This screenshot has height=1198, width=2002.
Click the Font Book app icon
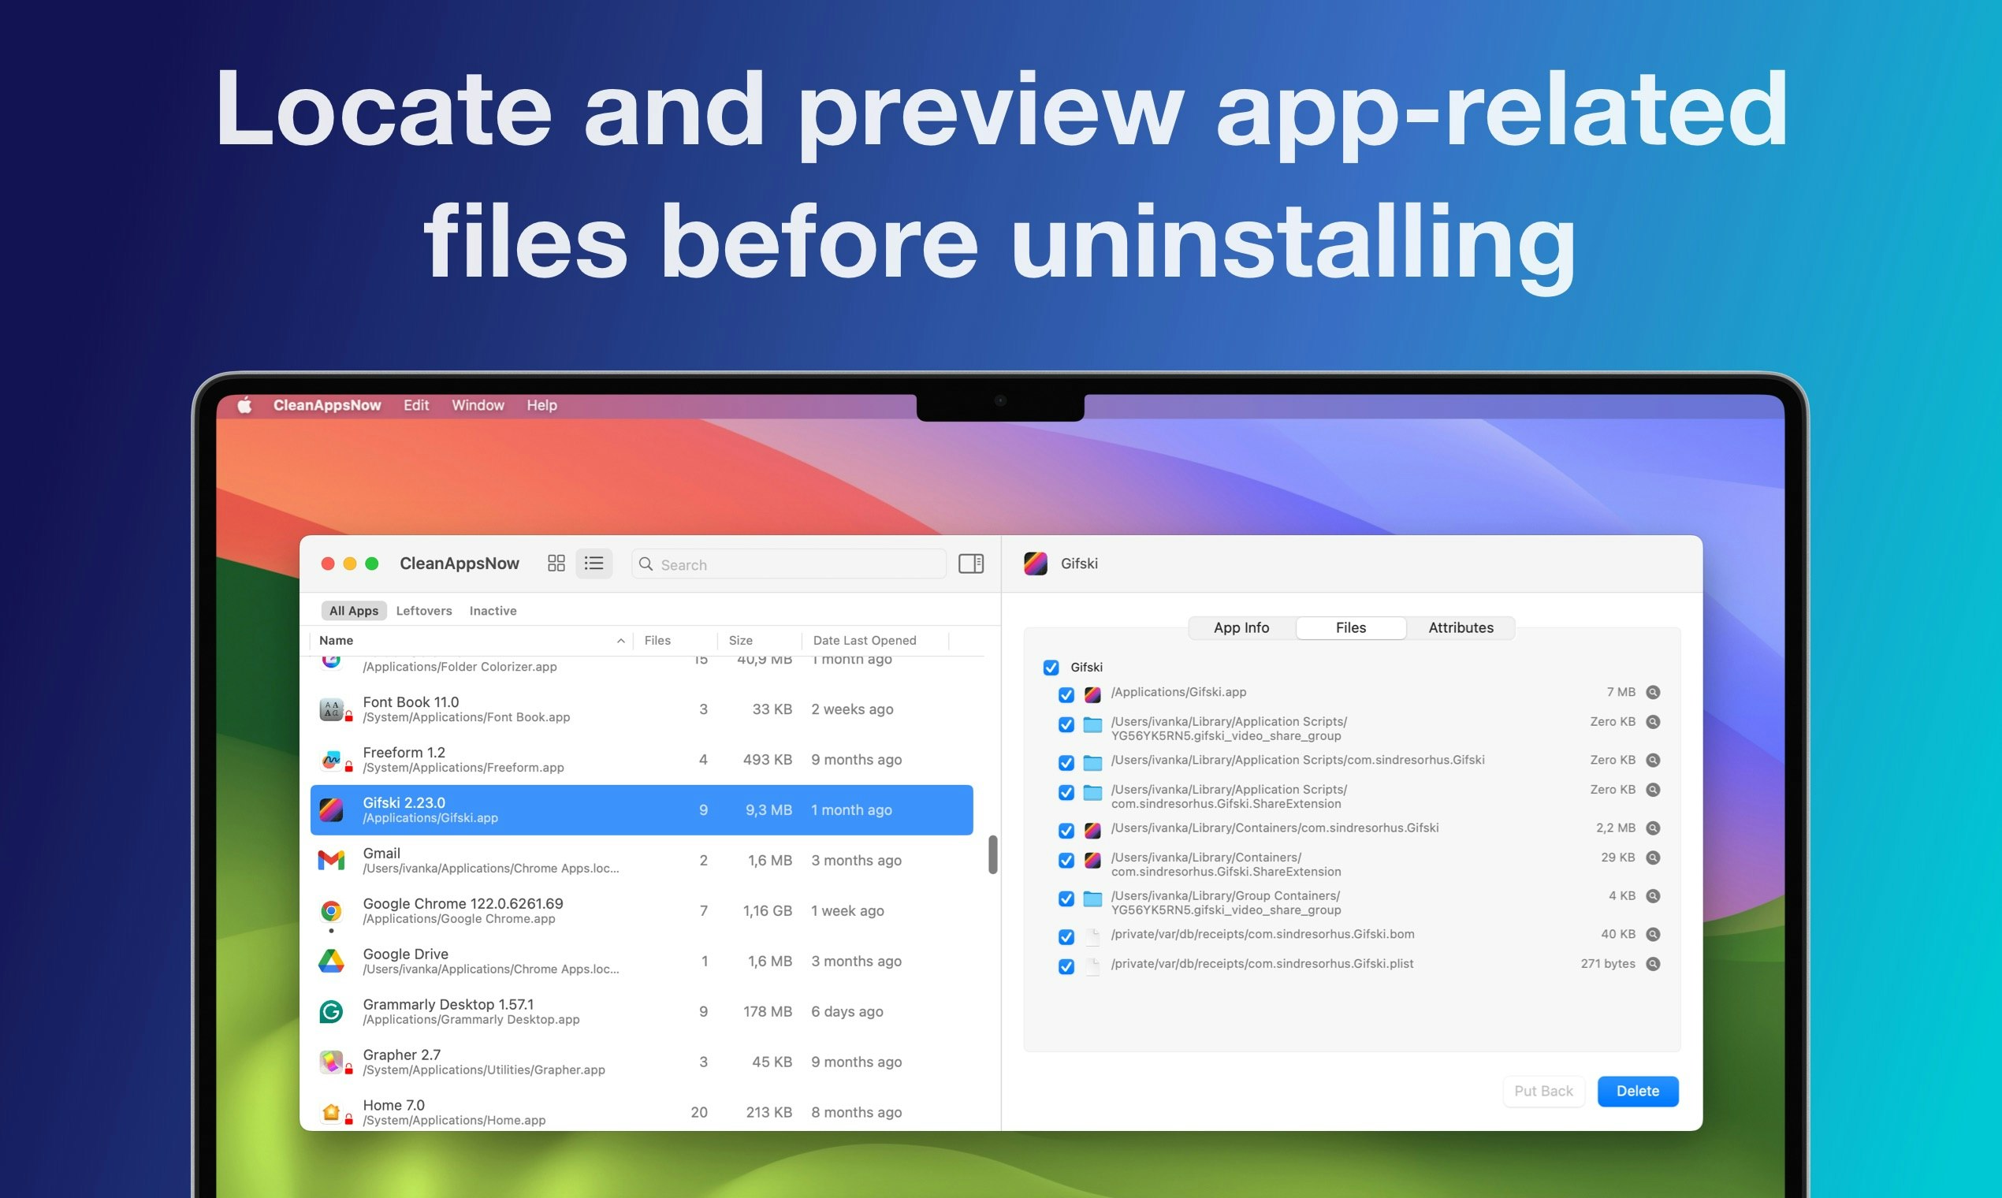[331, 709]
